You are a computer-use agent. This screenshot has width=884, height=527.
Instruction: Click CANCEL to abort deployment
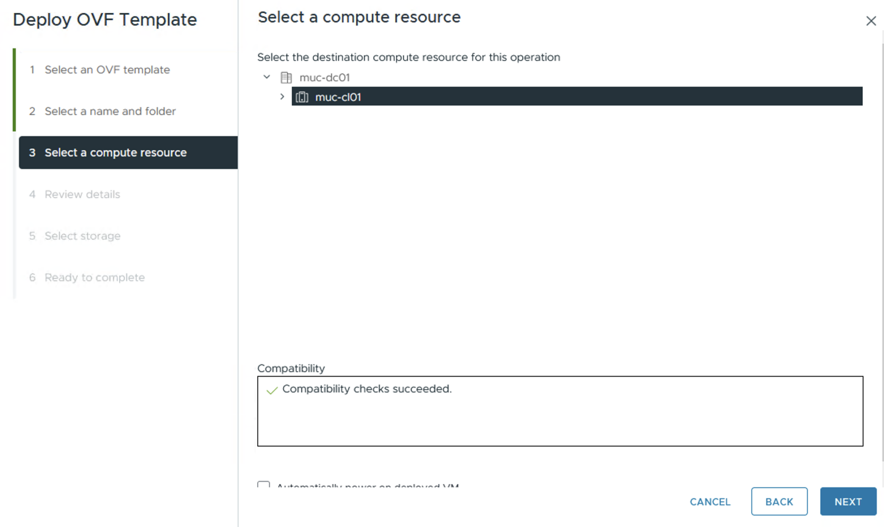710,502
